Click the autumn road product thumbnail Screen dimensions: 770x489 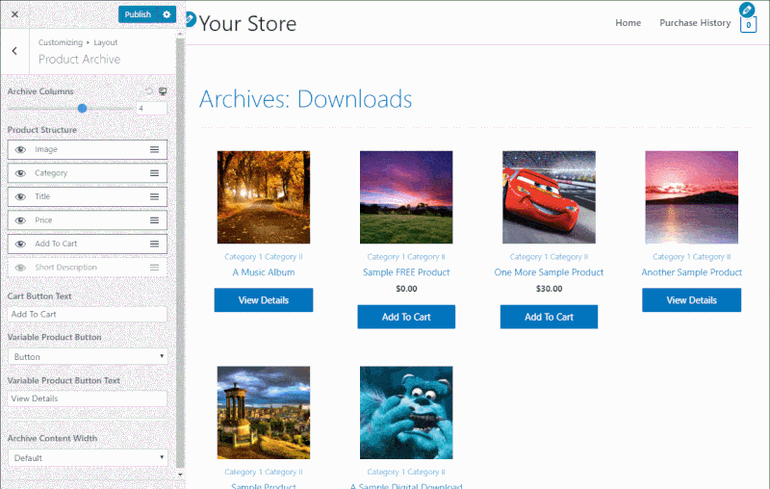tap(264, 197)
